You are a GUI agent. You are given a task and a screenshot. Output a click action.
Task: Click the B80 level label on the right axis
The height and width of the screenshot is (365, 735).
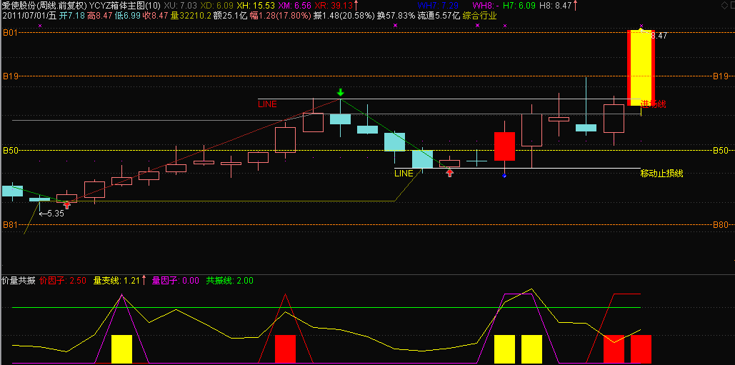pos(721,225)
